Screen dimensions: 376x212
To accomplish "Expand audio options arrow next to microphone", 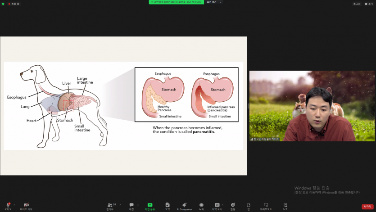I will tap(14, 205).
